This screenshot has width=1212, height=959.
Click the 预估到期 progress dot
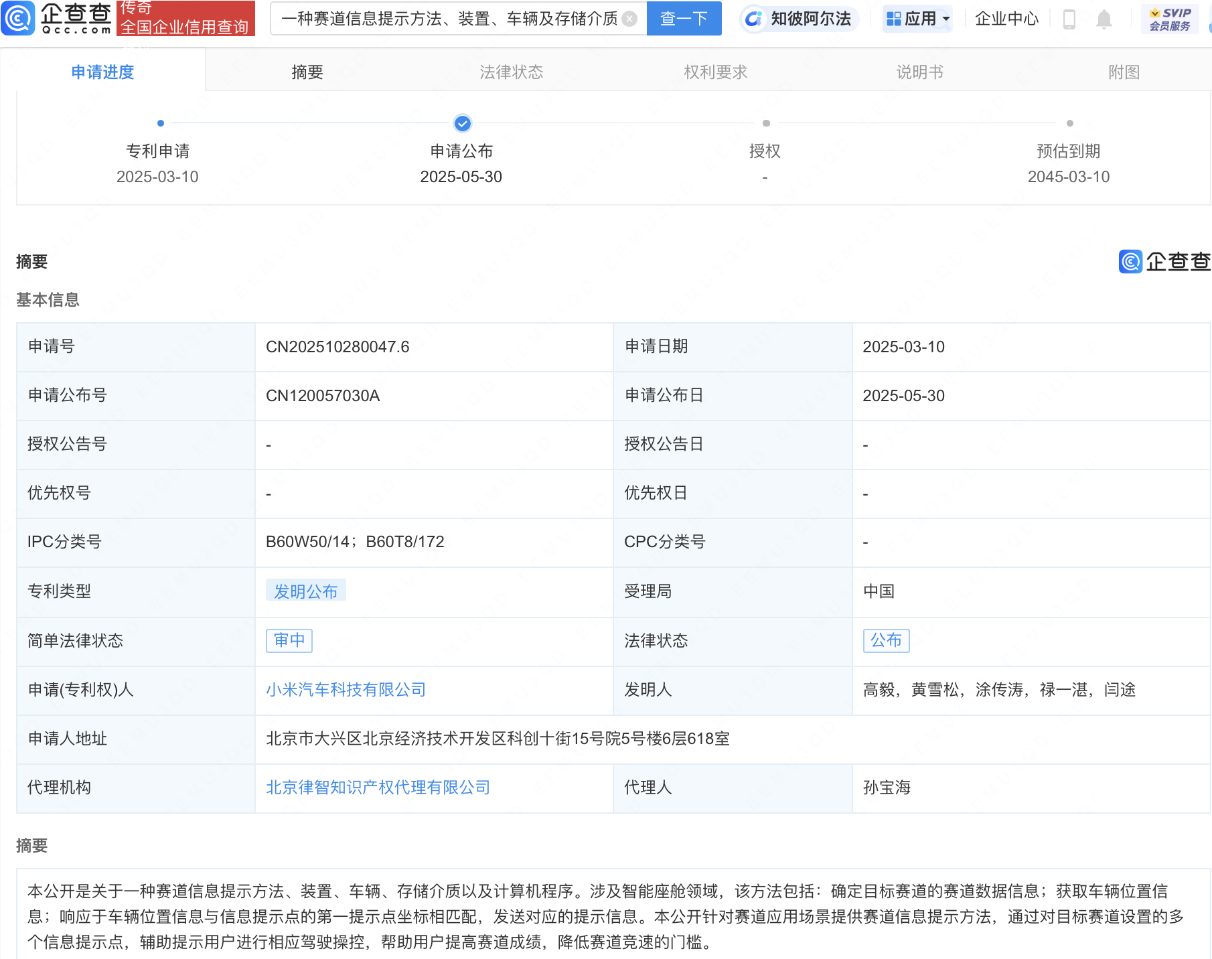click(x=1070, y=123)
